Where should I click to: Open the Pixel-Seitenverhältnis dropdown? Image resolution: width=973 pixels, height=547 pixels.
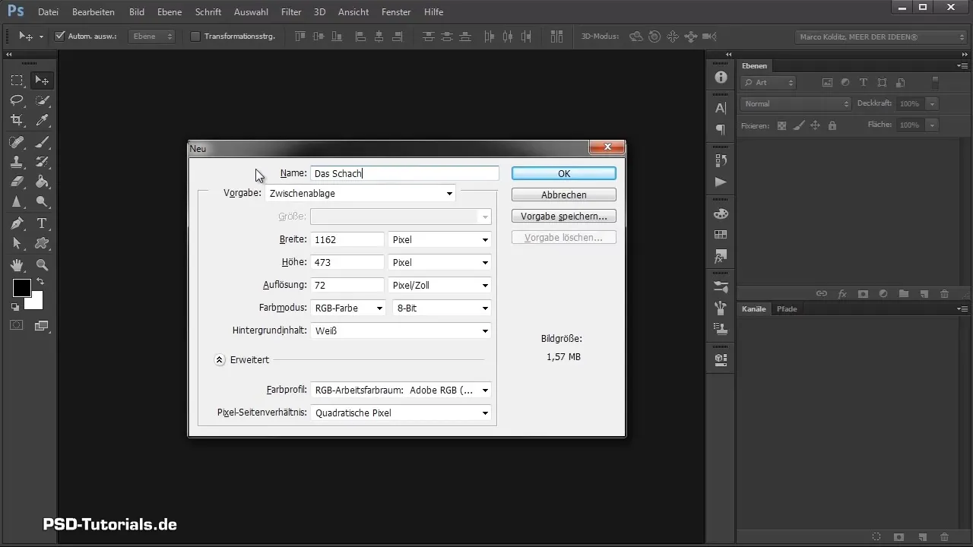(401, 413)
